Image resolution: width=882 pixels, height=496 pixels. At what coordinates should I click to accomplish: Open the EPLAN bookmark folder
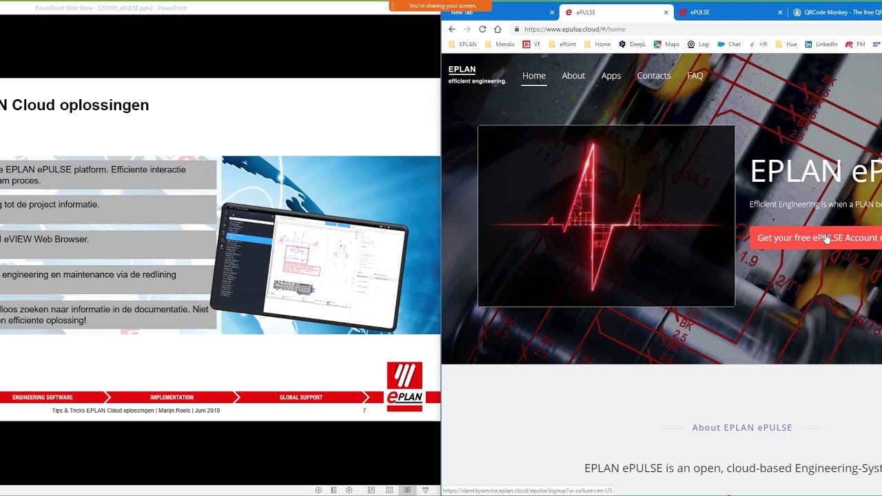(462, 44)
